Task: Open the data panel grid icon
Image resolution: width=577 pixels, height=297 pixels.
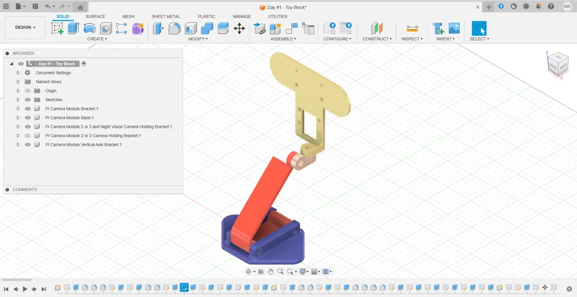Action: click(x=6, y=6)
